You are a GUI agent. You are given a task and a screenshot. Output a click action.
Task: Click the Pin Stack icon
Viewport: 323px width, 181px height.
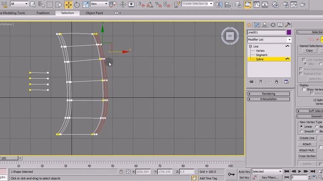(x=251, y=81)
